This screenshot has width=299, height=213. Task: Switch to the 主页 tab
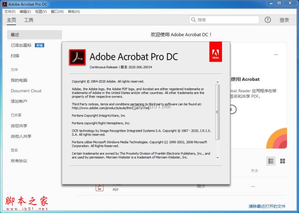point(12,20)
